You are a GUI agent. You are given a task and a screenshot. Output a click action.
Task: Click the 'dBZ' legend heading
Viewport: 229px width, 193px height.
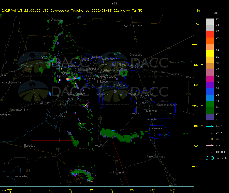[216, 13]
